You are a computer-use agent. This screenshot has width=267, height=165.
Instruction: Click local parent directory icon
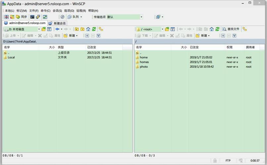tap(77, 29)
